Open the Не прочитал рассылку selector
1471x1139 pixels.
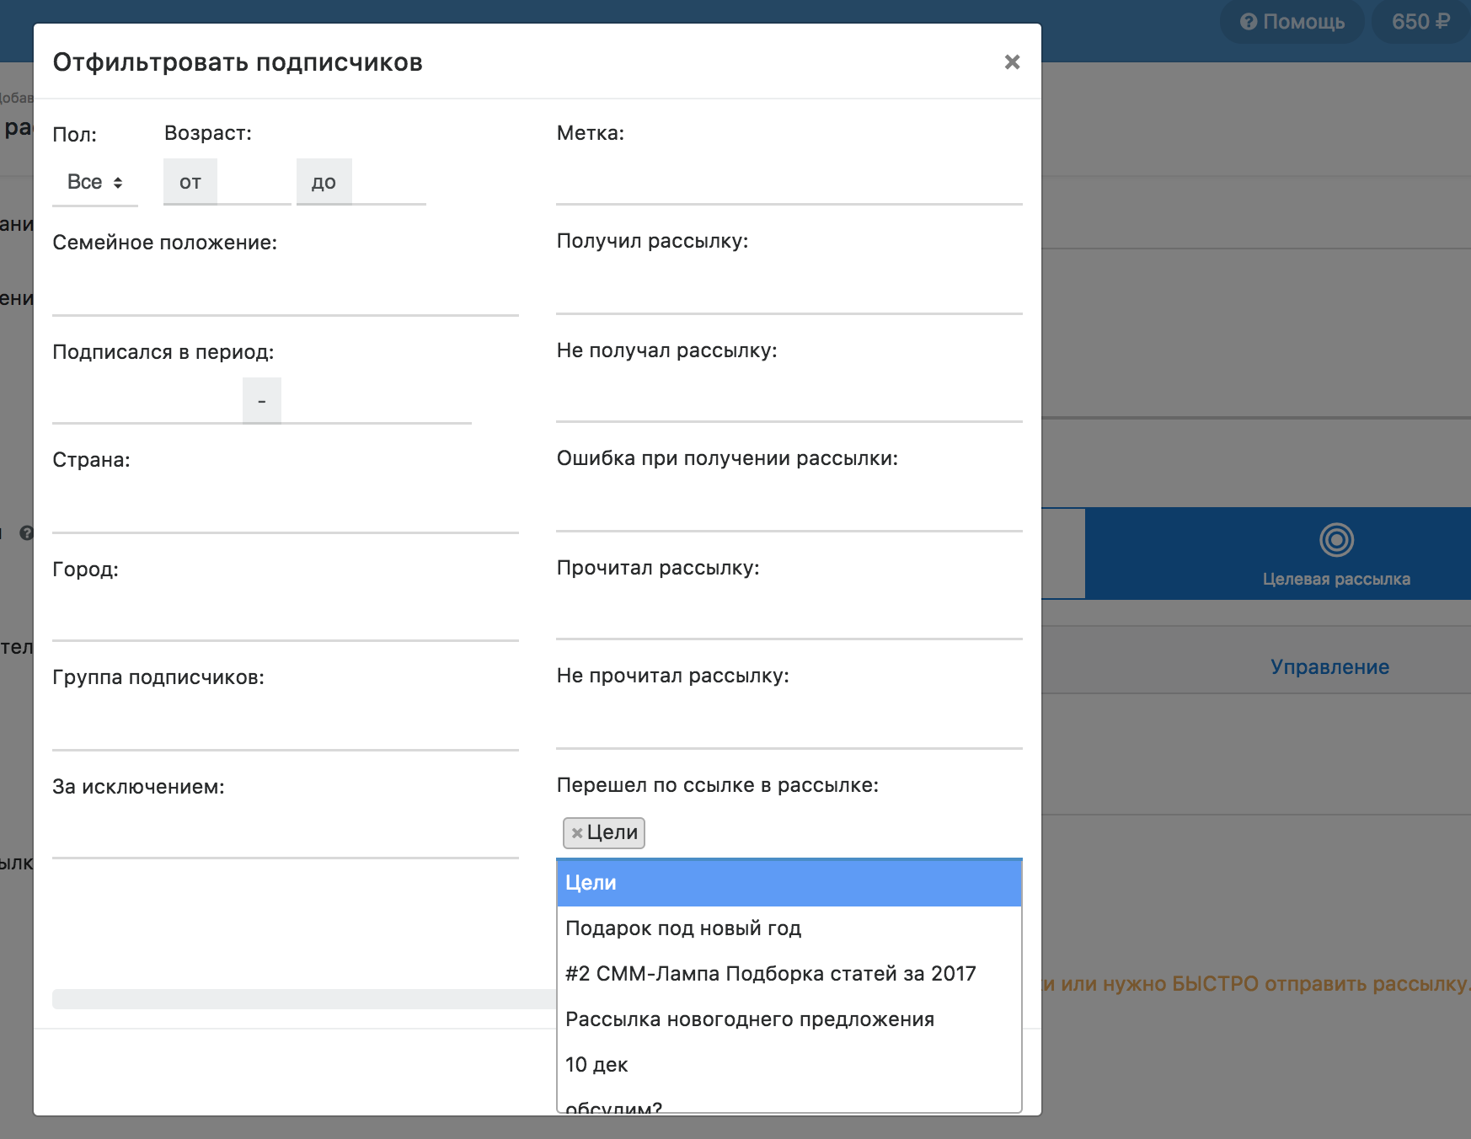pos(789,725)
